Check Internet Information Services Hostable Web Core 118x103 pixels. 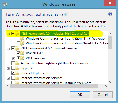tap(13, 83)
